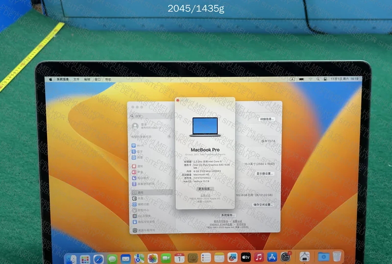This screenshot has height=264, width=392.
Task: Open the Apple TV app in the Dock
Action: coord(246,257)
